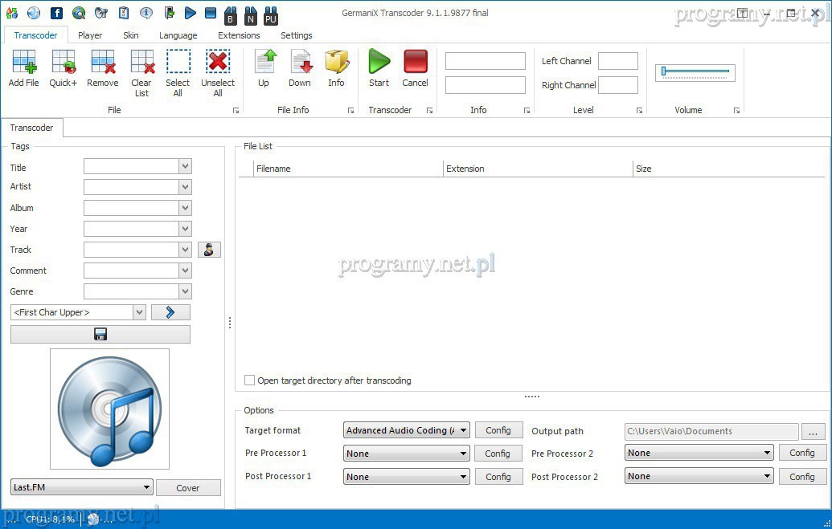The width and height of the screenshot is (832, 529).
Task: Save tags with the floppy disk button
Action: [x=100, y=334]
